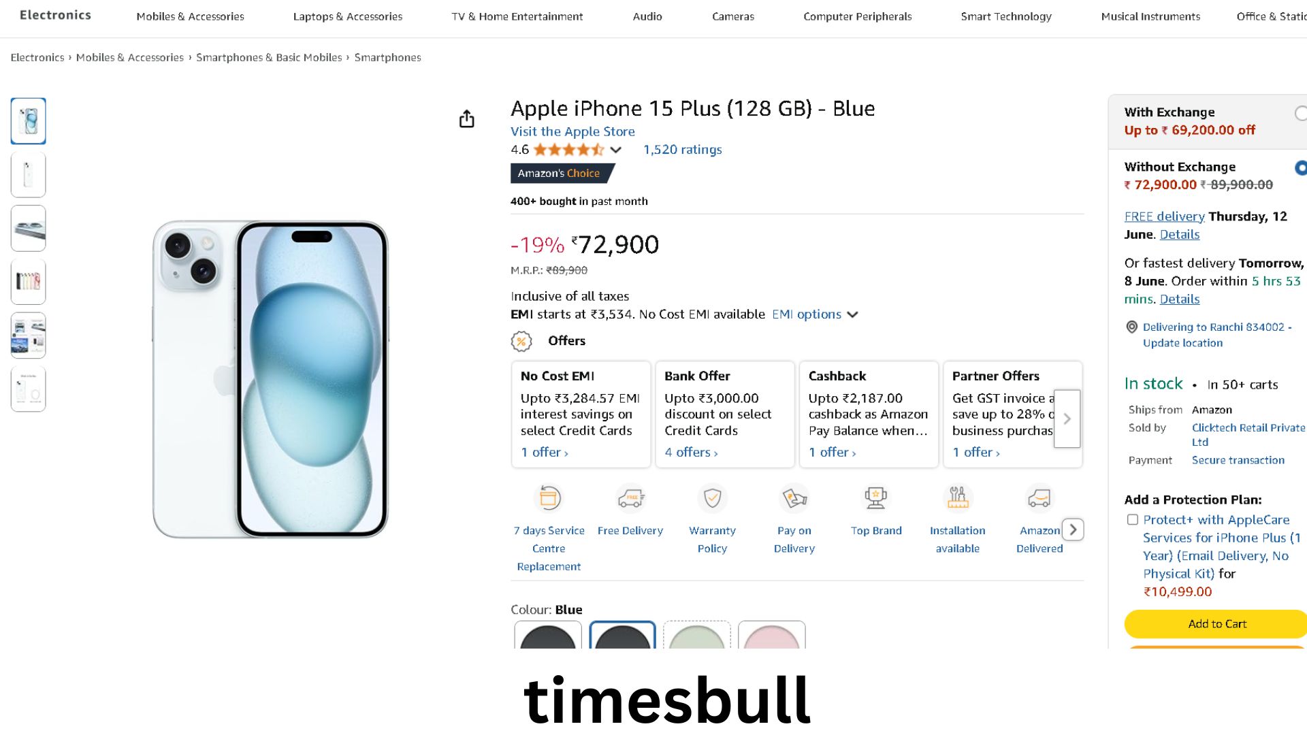This screenshot has width=1307, height=735.
Task: Click the share icon beside product image
Action: 466,119
